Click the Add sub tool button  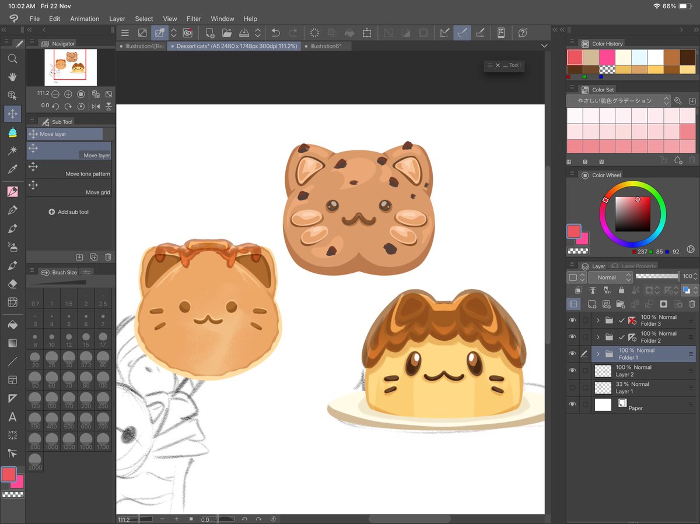point(69,212)
